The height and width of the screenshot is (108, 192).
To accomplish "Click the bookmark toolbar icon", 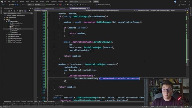I will click(85, 5).
